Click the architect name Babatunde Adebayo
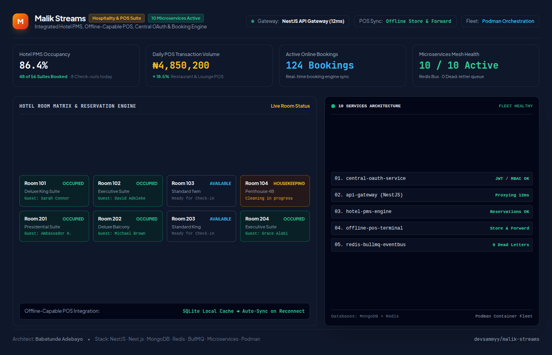 click(x=59, y=339)
